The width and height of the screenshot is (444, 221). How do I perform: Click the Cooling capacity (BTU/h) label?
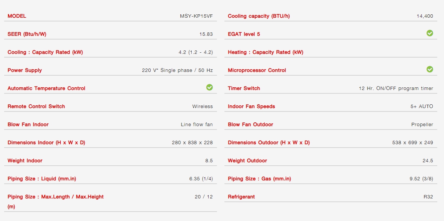click(259, 16)
